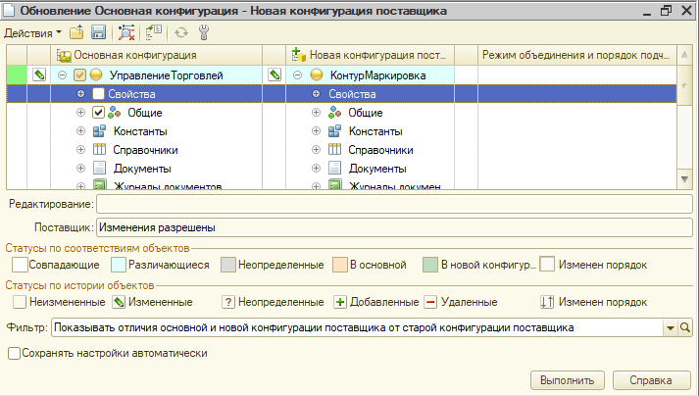
Task: Click the Константы icon in the new configuration
Action: pos(334,131)
